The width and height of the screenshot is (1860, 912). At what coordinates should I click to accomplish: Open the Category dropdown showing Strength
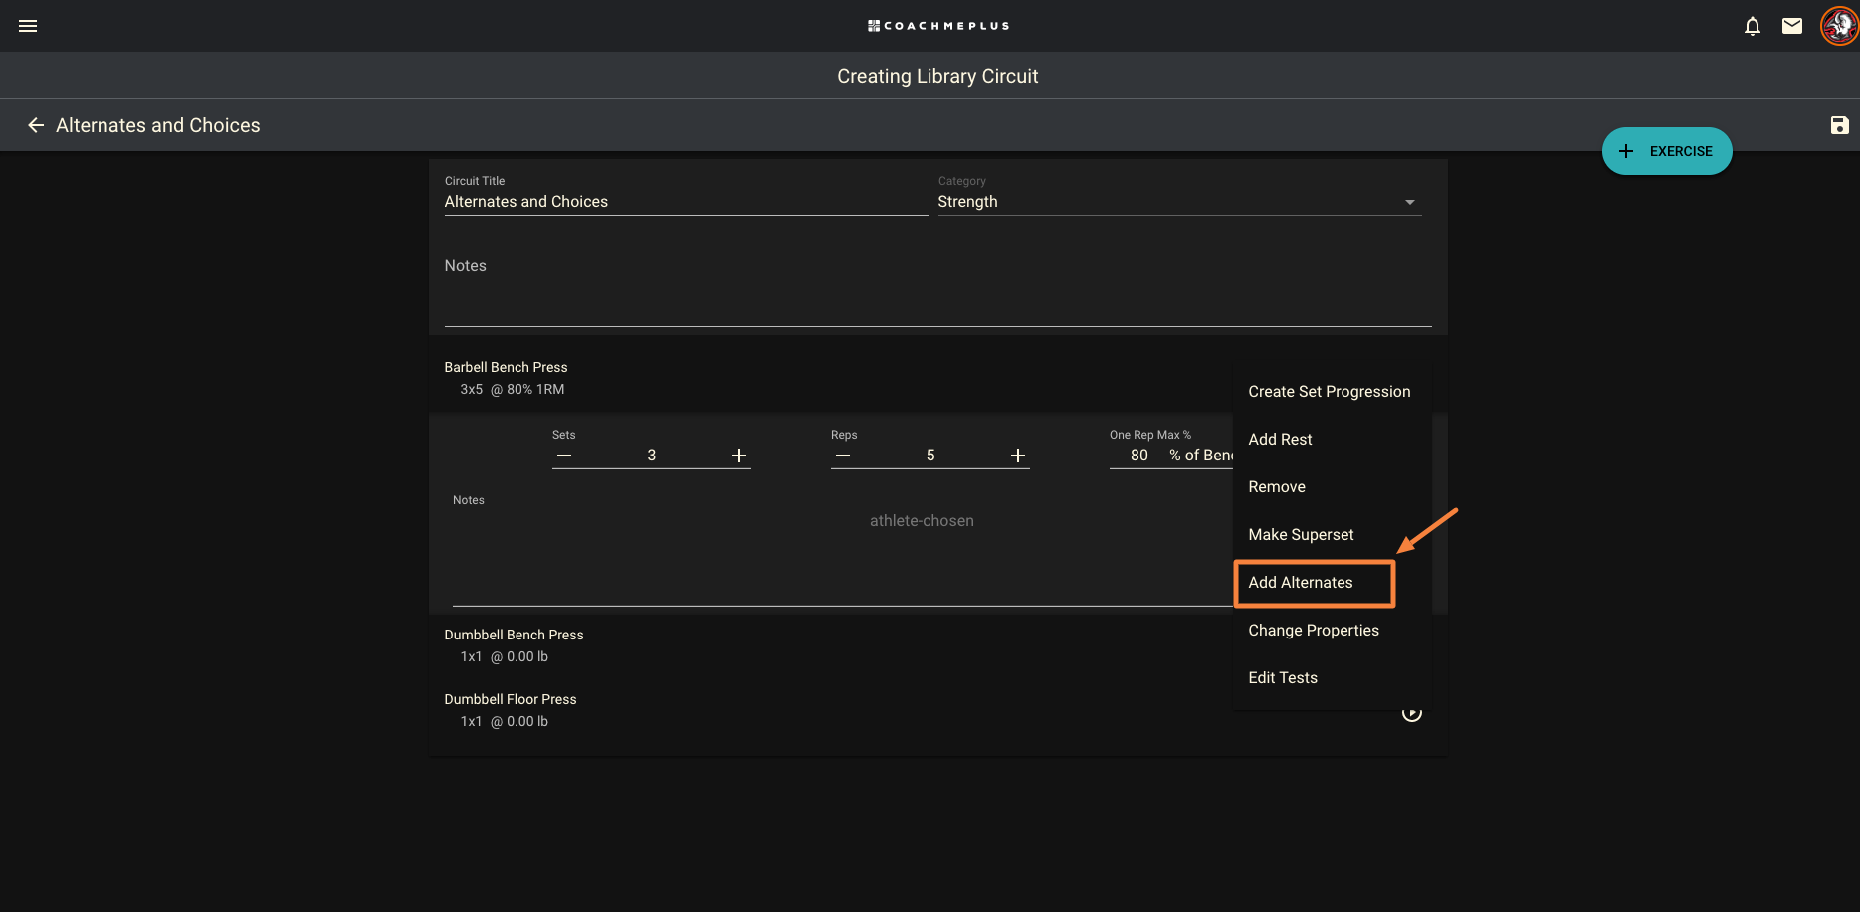pos(1179,202)
